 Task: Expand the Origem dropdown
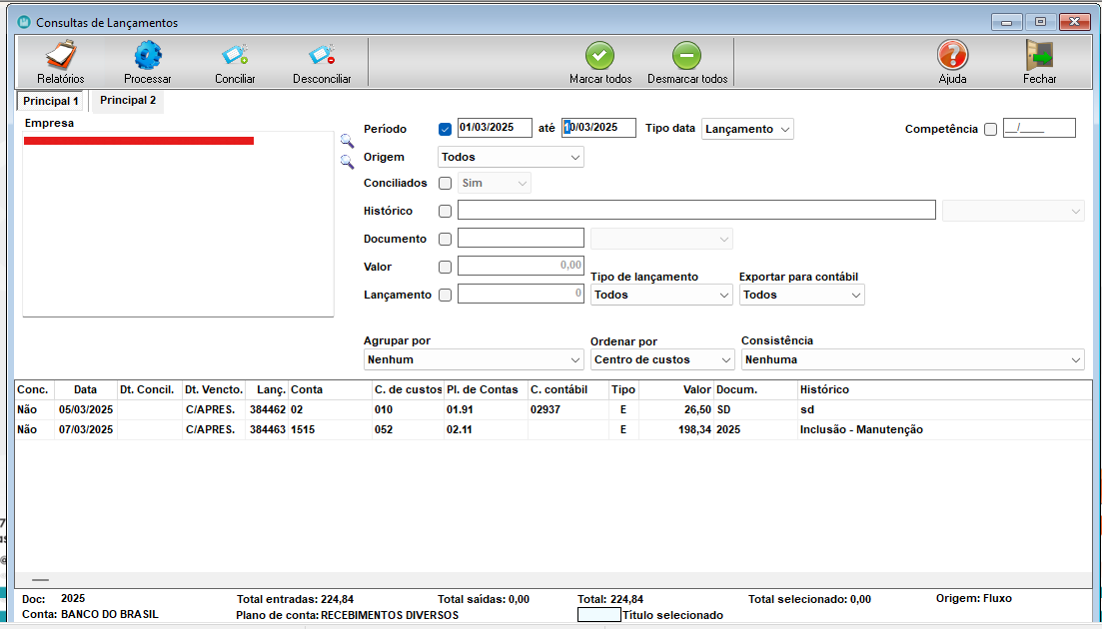tap(511, 157)
